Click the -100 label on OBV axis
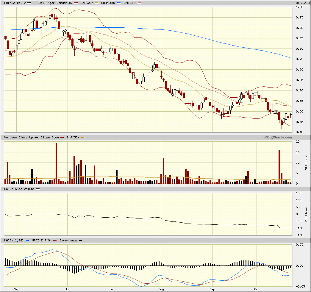 [299, 228]
